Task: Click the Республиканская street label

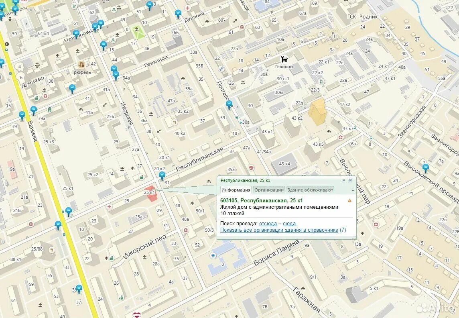Action: click(199, 159)
